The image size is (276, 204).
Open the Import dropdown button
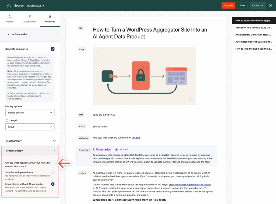(258, 5)
